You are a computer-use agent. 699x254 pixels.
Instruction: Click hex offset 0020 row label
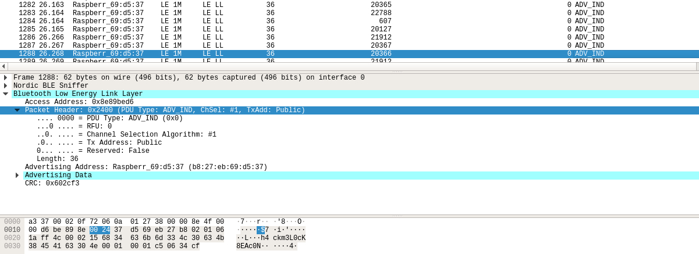click(12, 238)
